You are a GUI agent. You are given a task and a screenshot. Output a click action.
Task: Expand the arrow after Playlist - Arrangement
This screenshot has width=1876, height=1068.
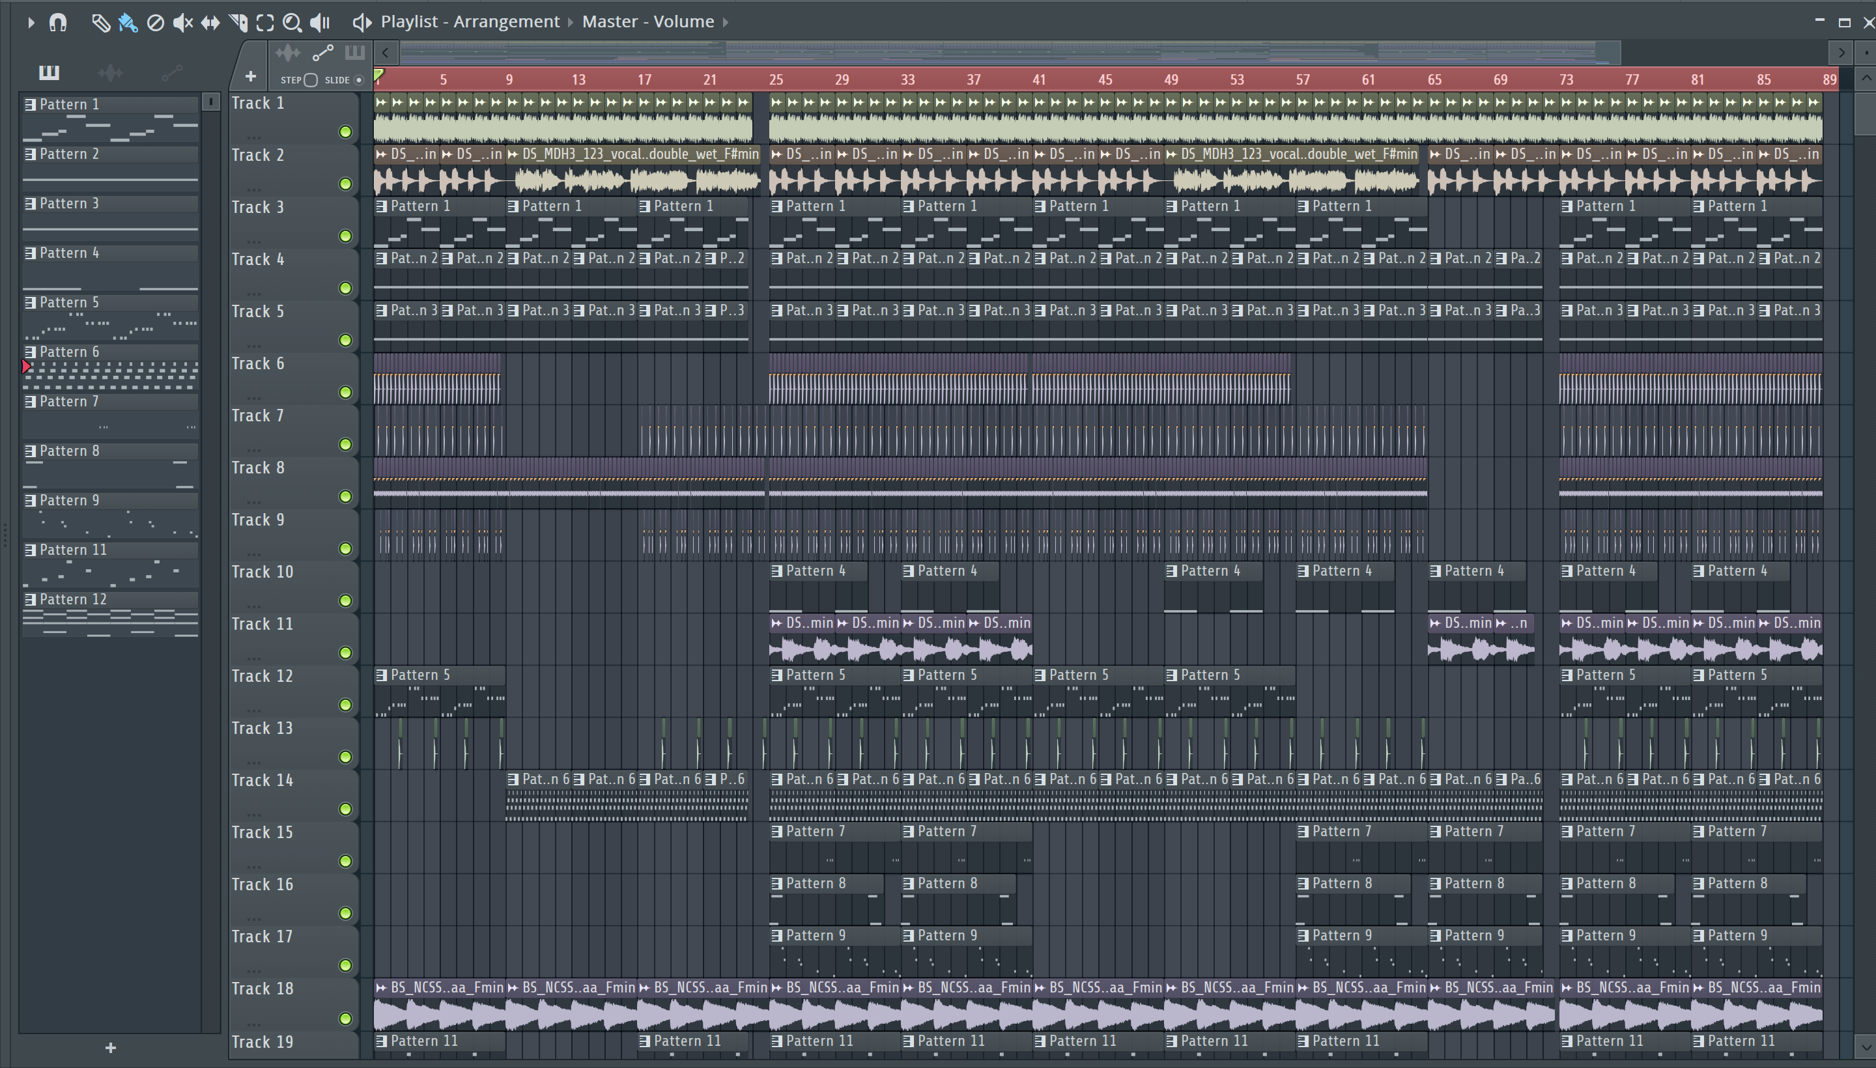point(570,23)
